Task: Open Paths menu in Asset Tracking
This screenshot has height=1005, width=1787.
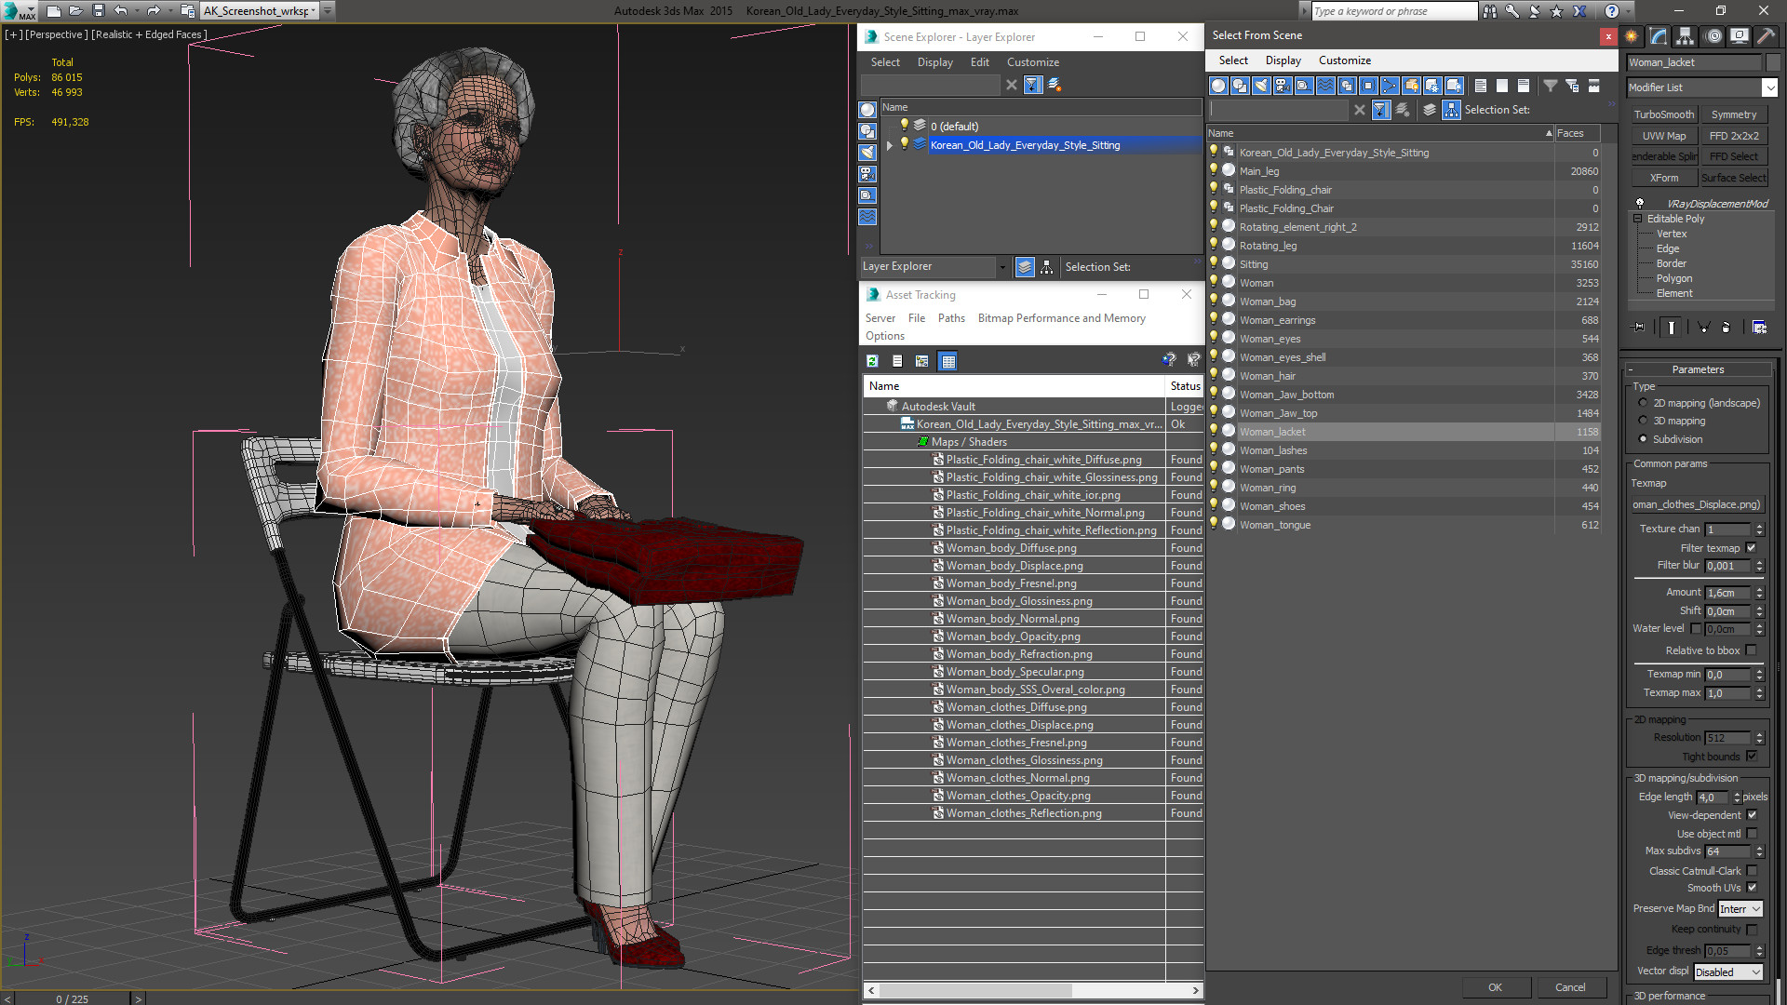Action: pyautogui.click(x=950, y=318)
